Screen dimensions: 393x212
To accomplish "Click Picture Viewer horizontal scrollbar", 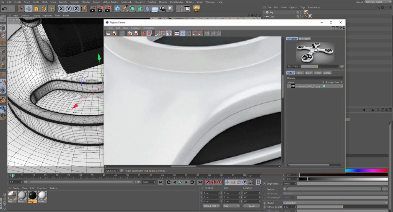I will tap(183, 166).
